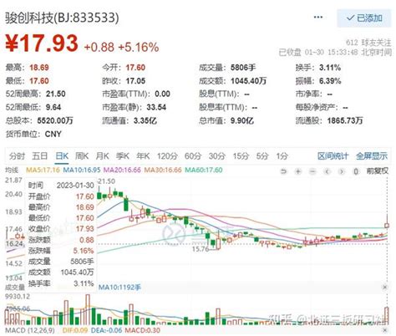Image resolution: width=396 pixels, height=336 pixels.
Task: Click the 换手 value 3.11% in header
Action: coord(330,68)
